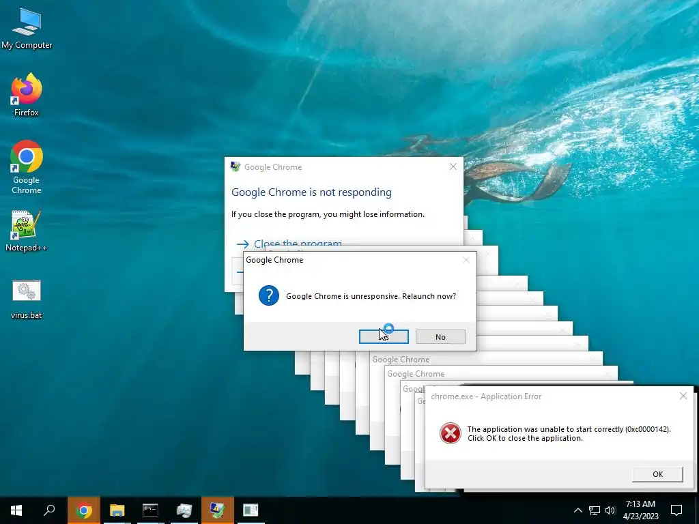The width and height of the screenshot is (699, 524).
Task: Select the virus.bat file on desktop
Action: [x=27, y=300]
